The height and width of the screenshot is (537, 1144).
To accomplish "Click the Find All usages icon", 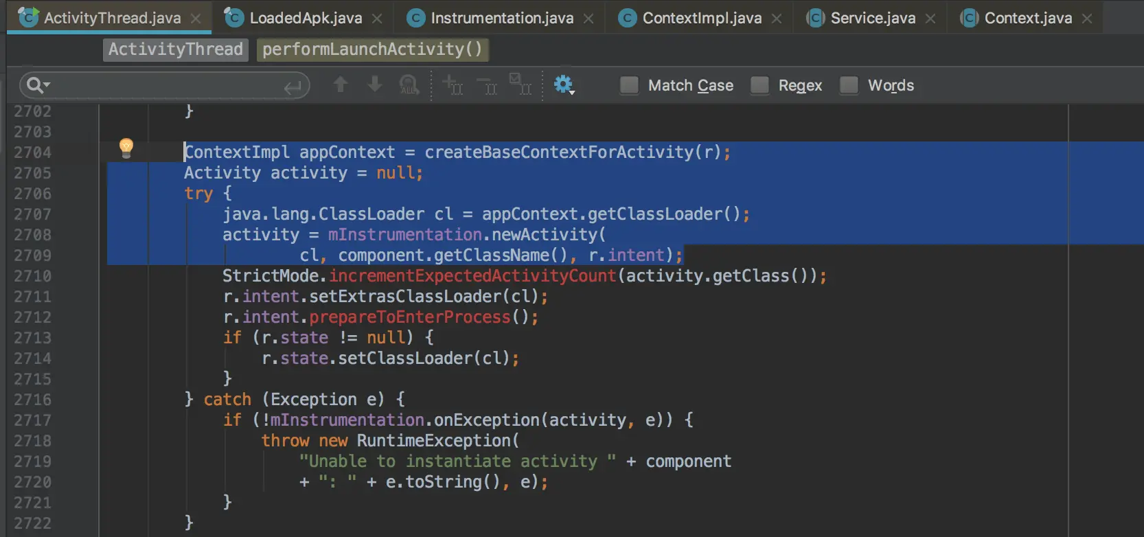I will tap(409, 84).
